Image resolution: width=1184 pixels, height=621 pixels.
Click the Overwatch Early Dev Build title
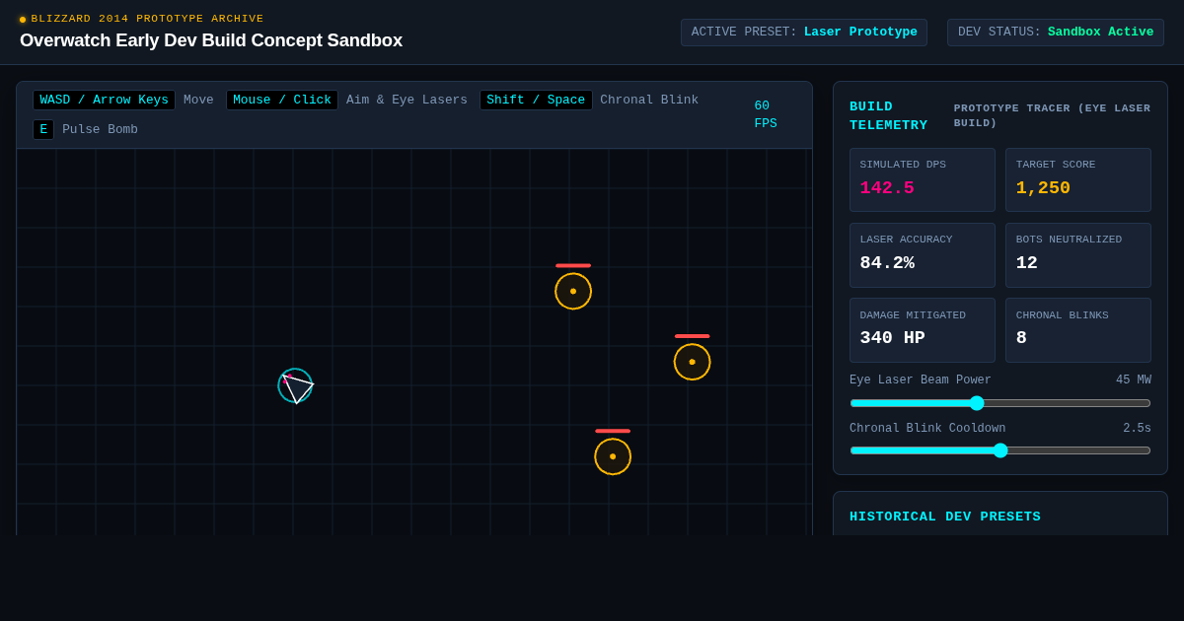click(x=211, y=40)
